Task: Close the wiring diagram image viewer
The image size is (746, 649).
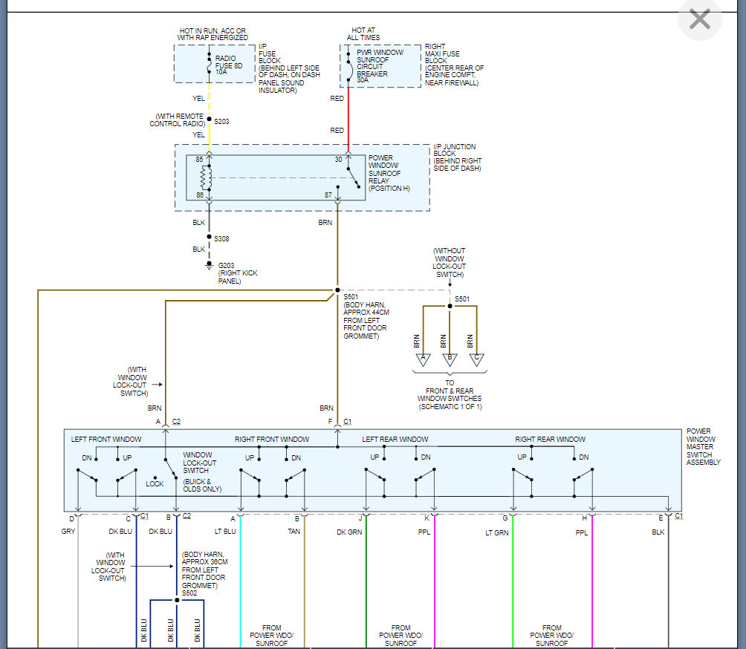Action: (699, 19)
